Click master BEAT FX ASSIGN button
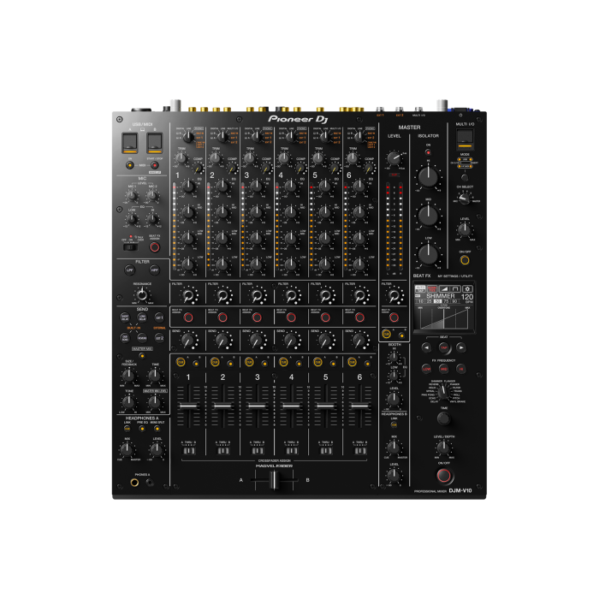Screen dimensions: 599x599 click(394, 317)
